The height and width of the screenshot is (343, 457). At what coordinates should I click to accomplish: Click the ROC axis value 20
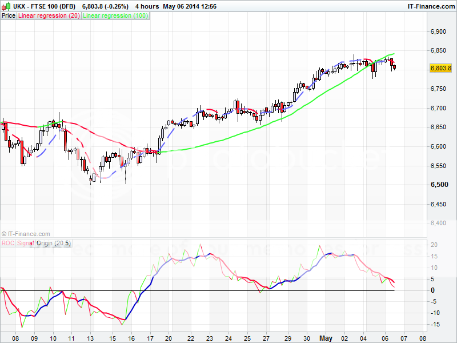pyautogui.click(x=434, y=245)
